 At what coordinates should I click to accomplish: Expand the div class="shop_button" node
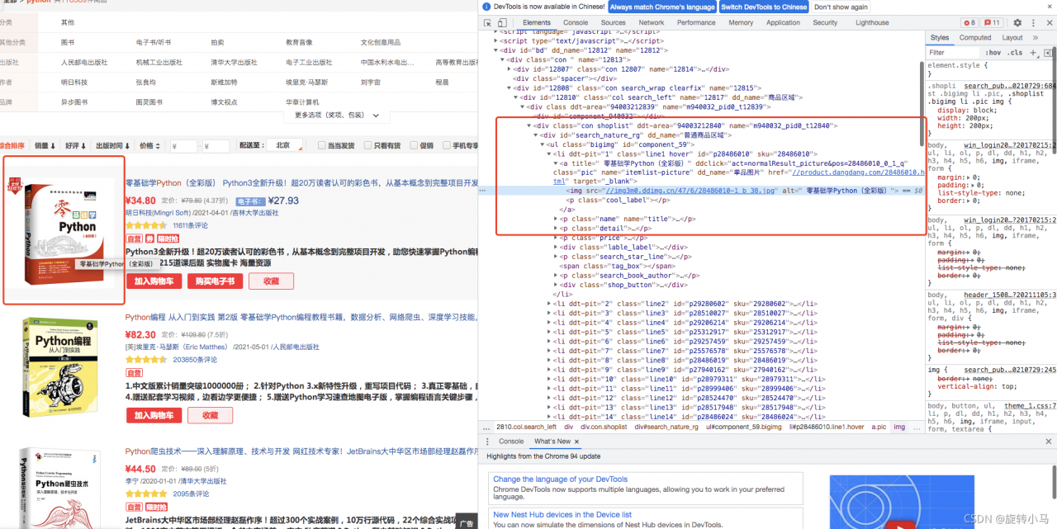(x=556, y=285)
